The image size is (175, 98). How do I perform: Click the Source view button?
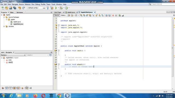coord(57,15)
